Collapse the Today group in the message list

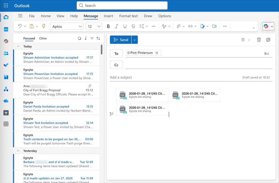18,46
